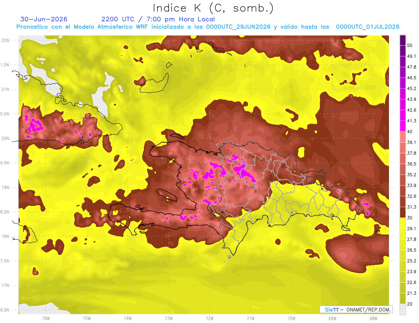The image size is (419, 323).
Task: Click the colorbar label '39.1'
Action: 411,142
